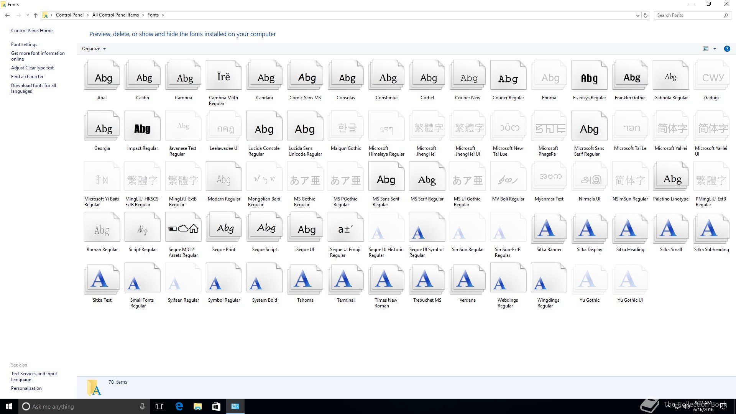Launch Microsoft Edge from the taskbar

pyautogui.click(x=179, y=406)
